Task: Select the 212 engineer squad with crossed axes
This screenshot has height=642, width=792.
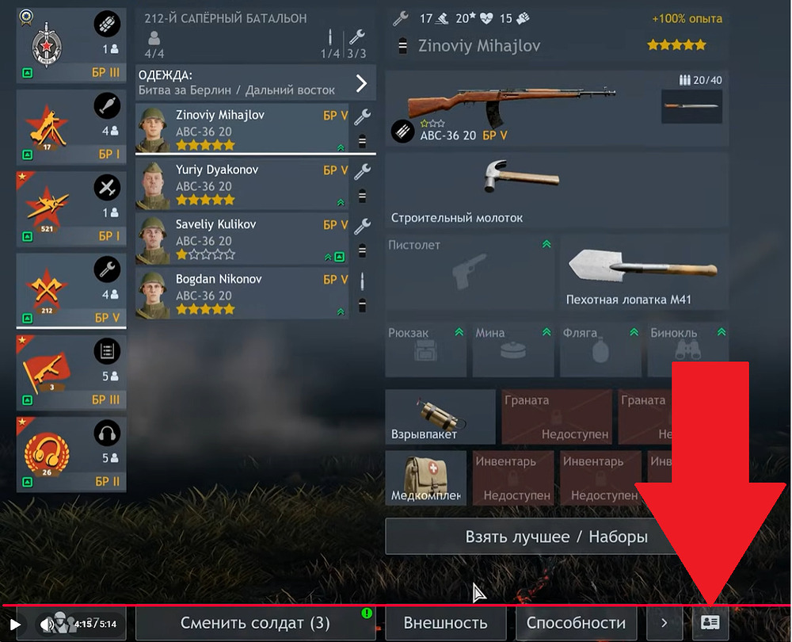Action: (71, 289)
